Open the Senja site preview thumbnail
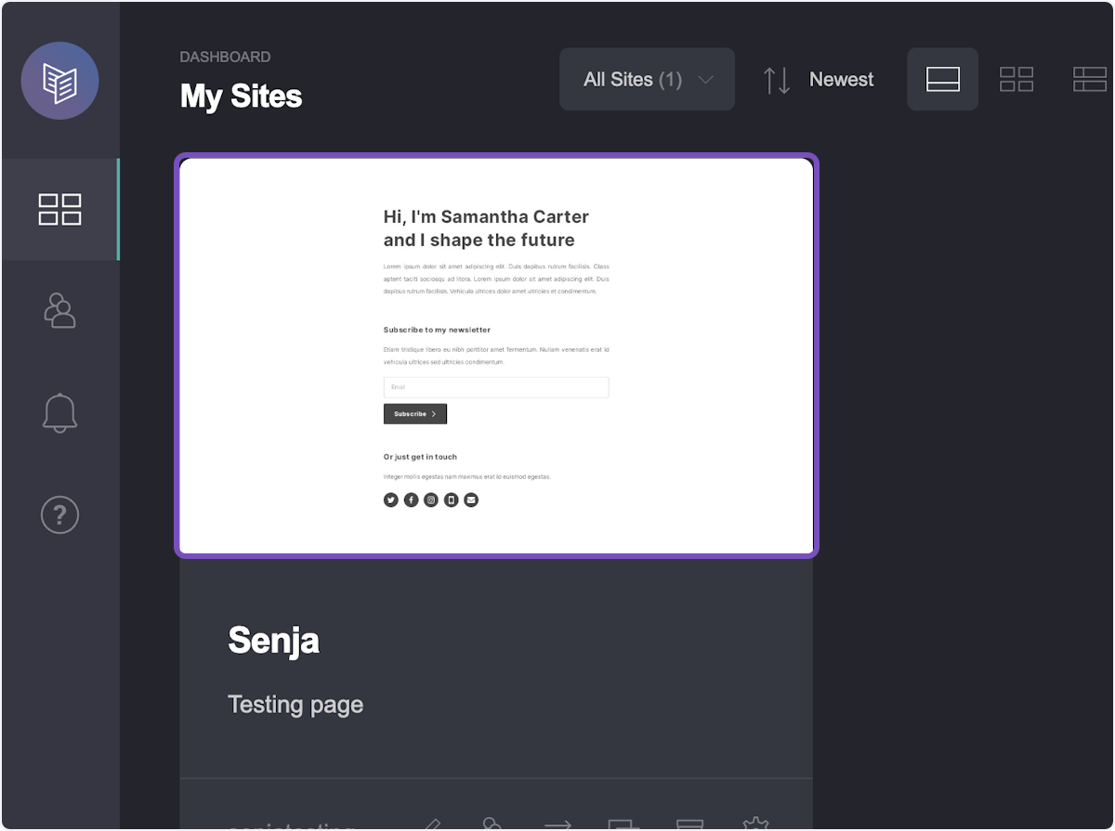 click(x=496, y=356)
